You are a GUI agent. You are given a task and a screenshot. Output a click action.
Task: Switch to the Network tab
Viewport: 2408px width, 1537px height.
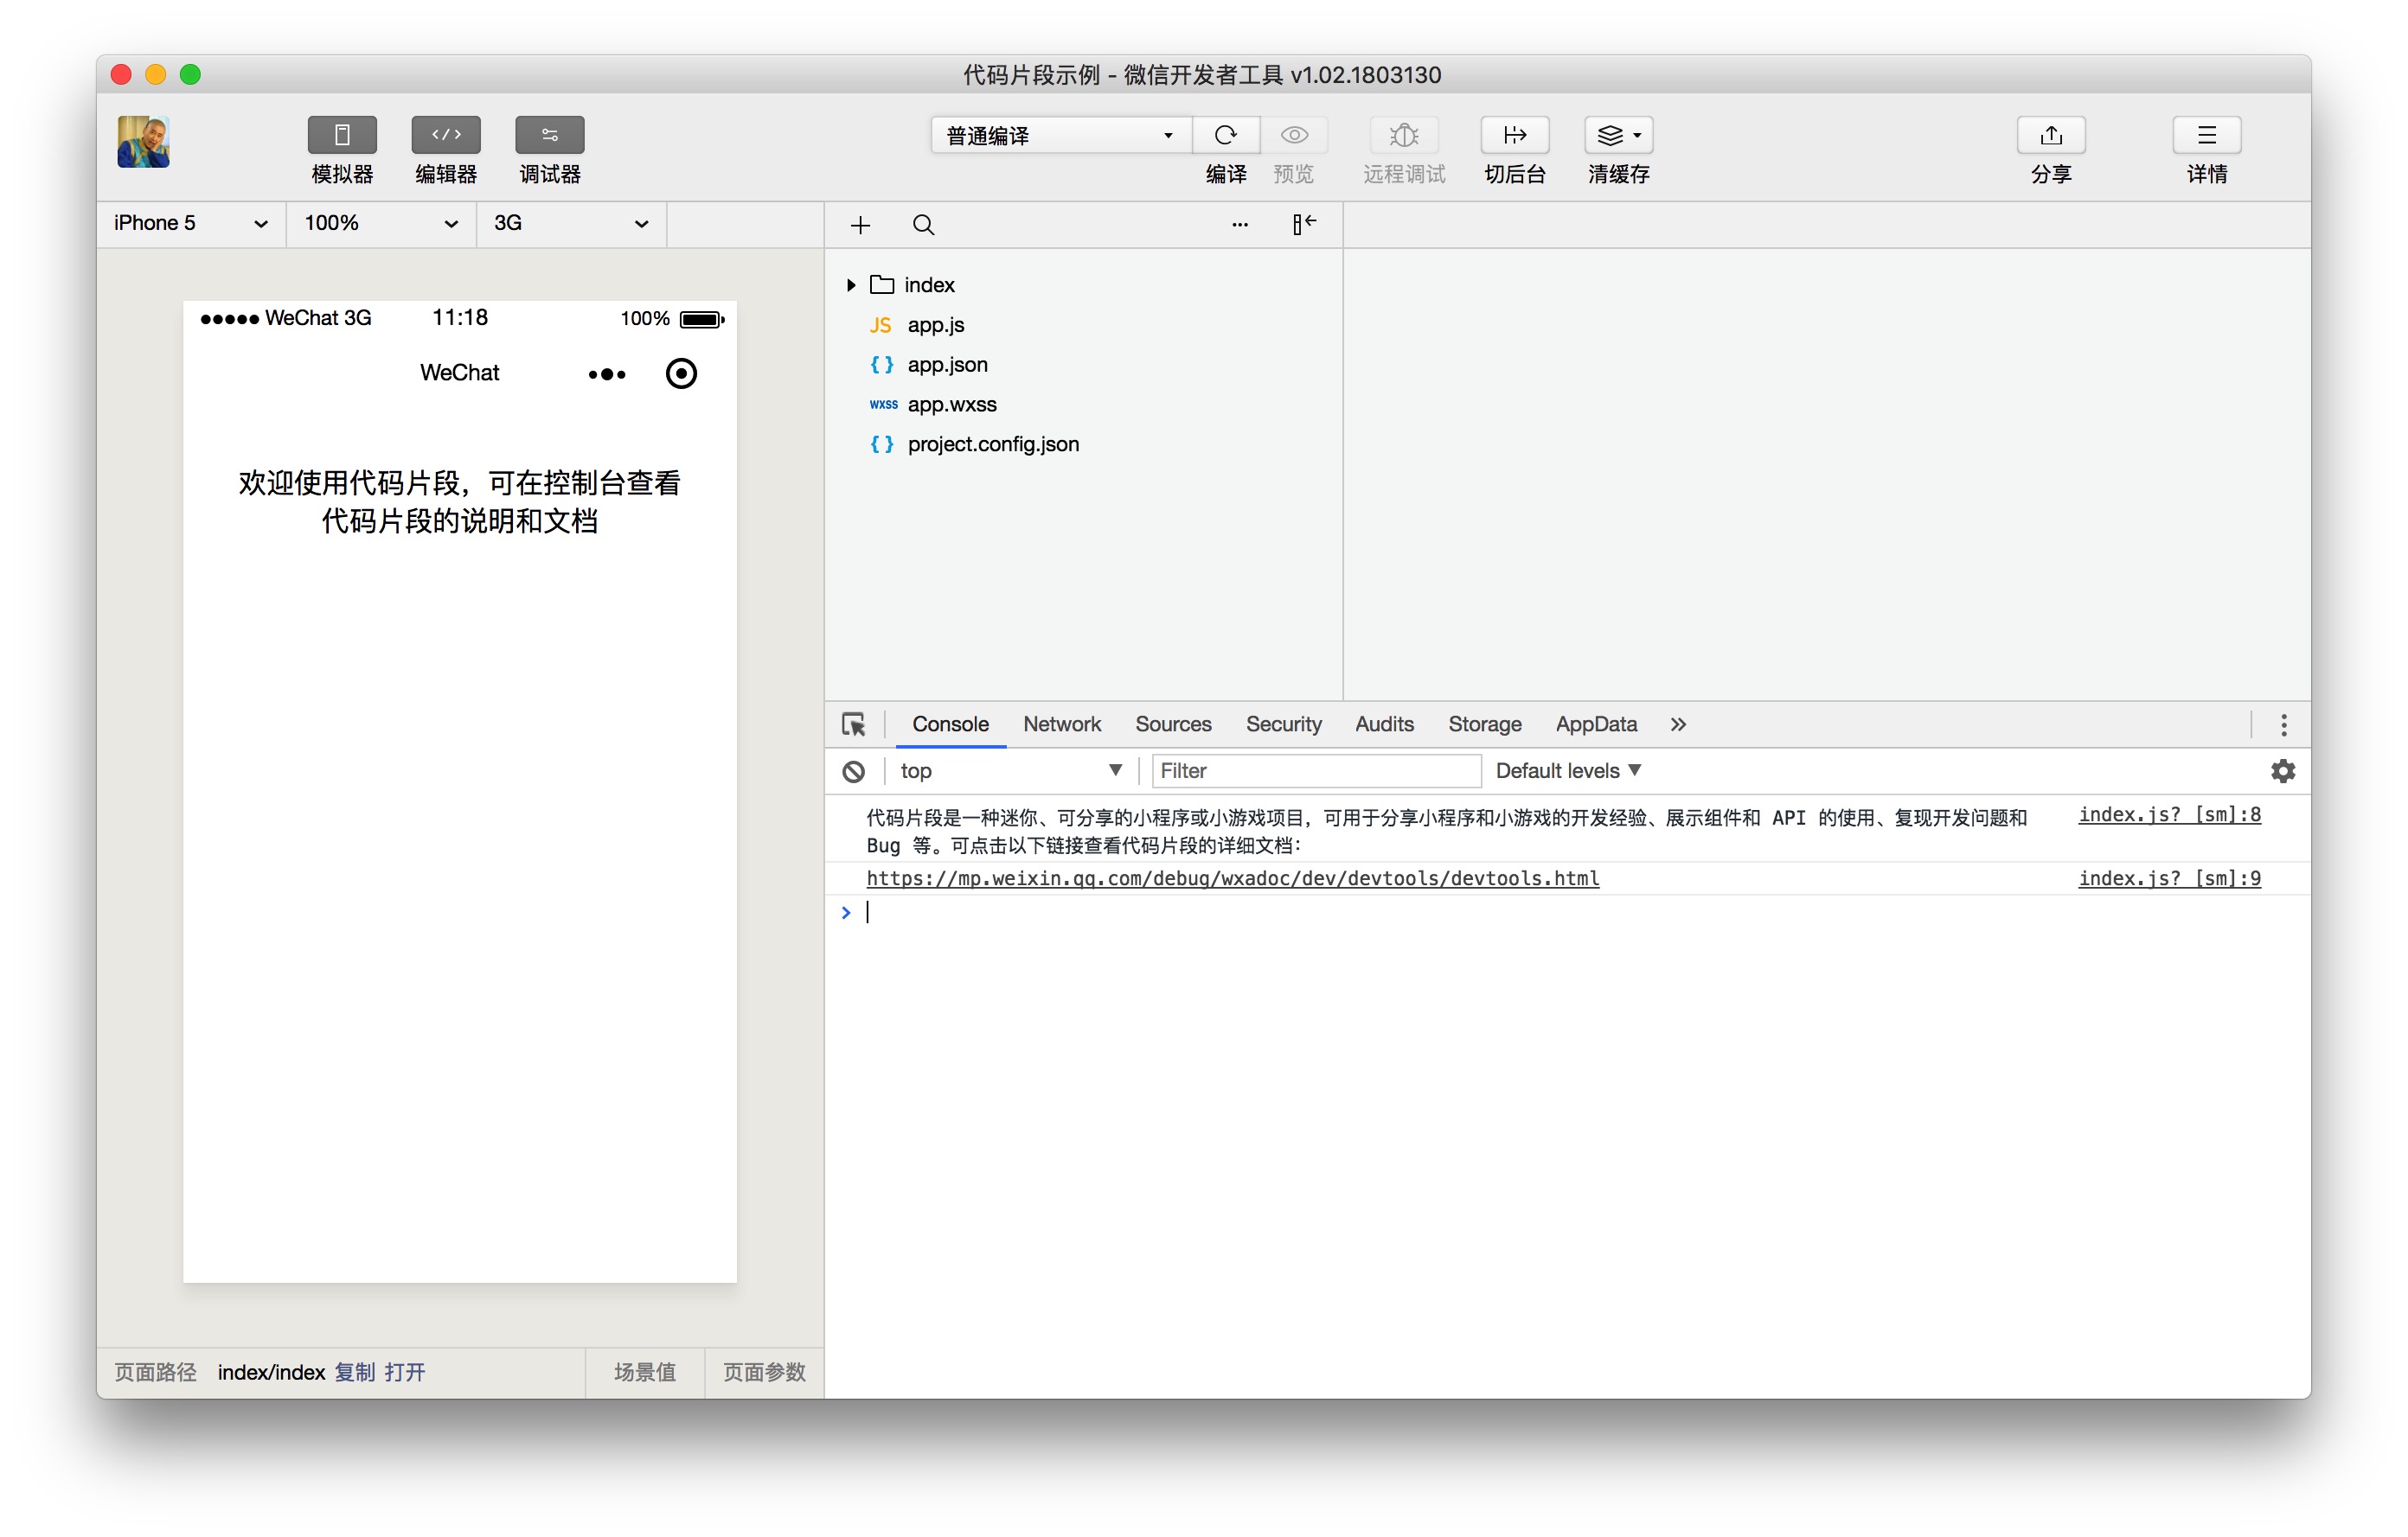1061,724
